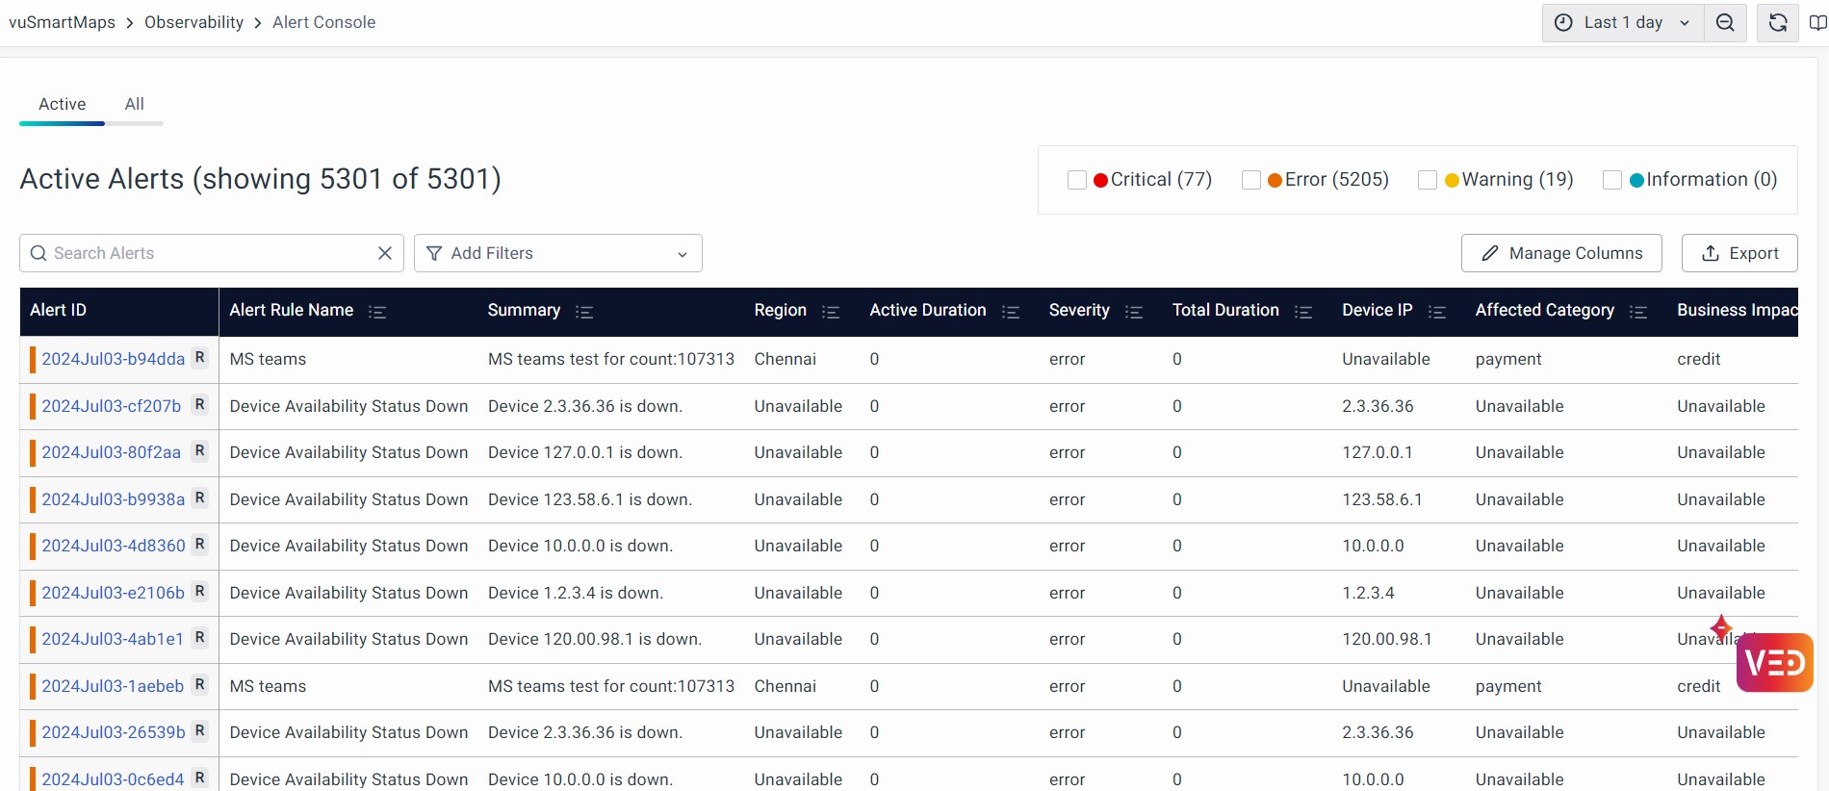Open Device IP column menu icon
1829x791 pixels.
point(1437,312)
